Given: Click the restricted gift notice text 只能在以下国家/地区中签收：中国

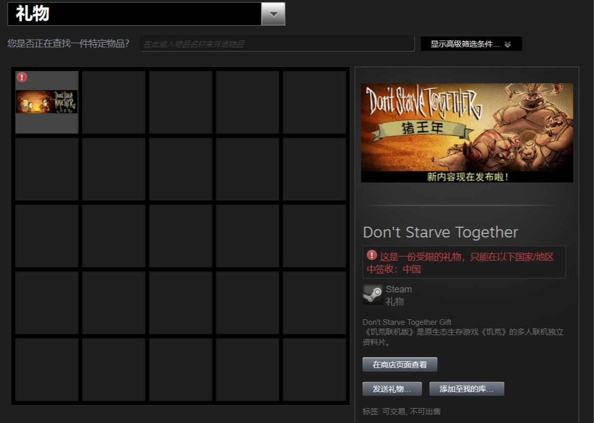Looking at the screenshot, I should point(460,263).
